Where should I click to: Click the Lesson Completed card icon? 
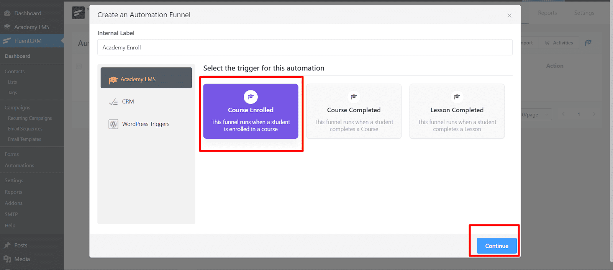(457, 97)
